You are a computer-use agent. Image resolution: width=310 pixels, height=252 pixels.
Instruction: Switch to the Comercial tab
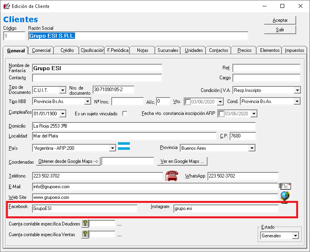(41, 50)
